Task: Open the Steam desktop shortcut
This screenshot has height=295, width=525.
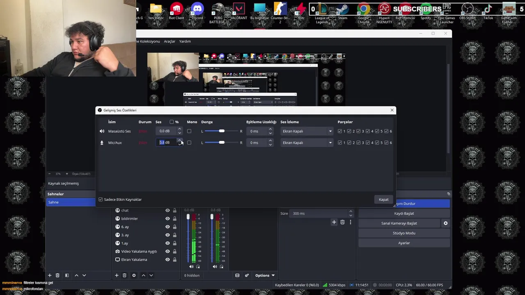Action: pyautogui.click(x=342, y=11)
